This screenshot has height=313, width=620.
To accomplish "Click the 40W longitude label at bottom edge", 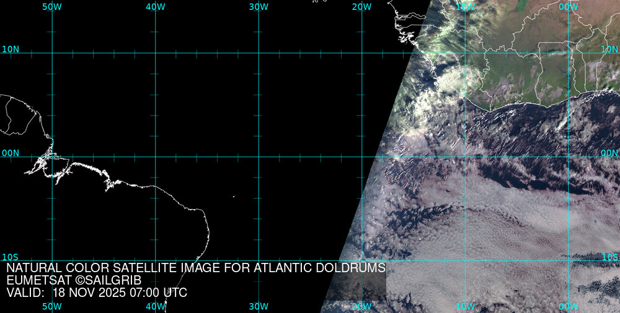I will point(155,306).
